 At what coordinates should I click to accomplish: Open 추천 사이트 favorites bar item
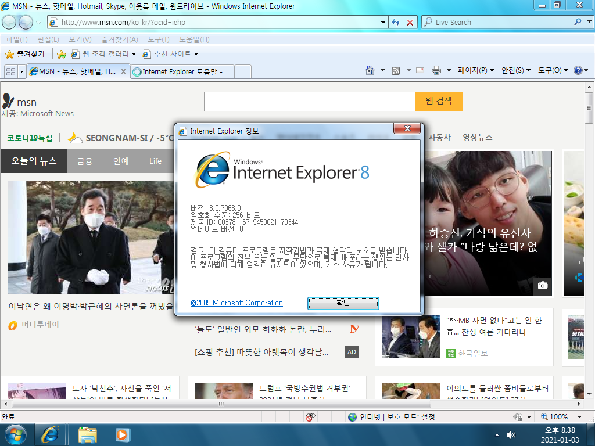click(170, 54)
